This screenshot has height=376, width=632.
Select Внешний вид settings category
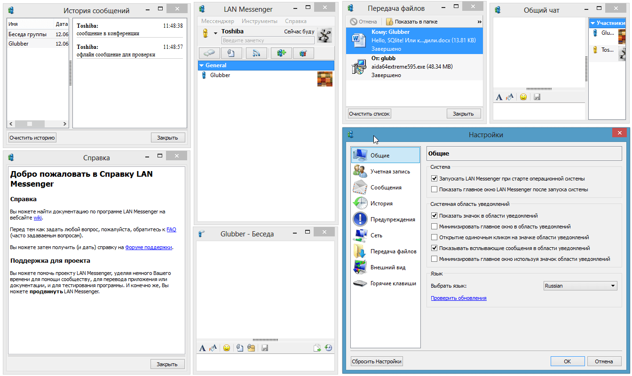386,267
